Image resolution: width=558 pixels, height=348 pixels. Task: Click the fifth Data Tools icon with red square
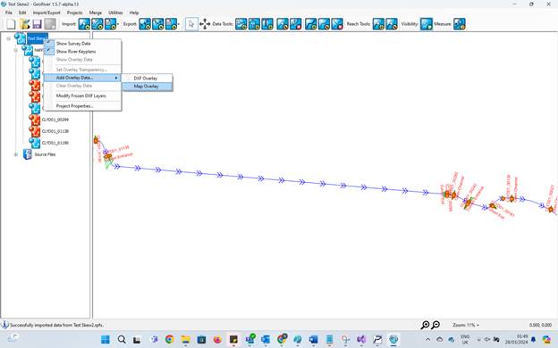pos(296,24)
